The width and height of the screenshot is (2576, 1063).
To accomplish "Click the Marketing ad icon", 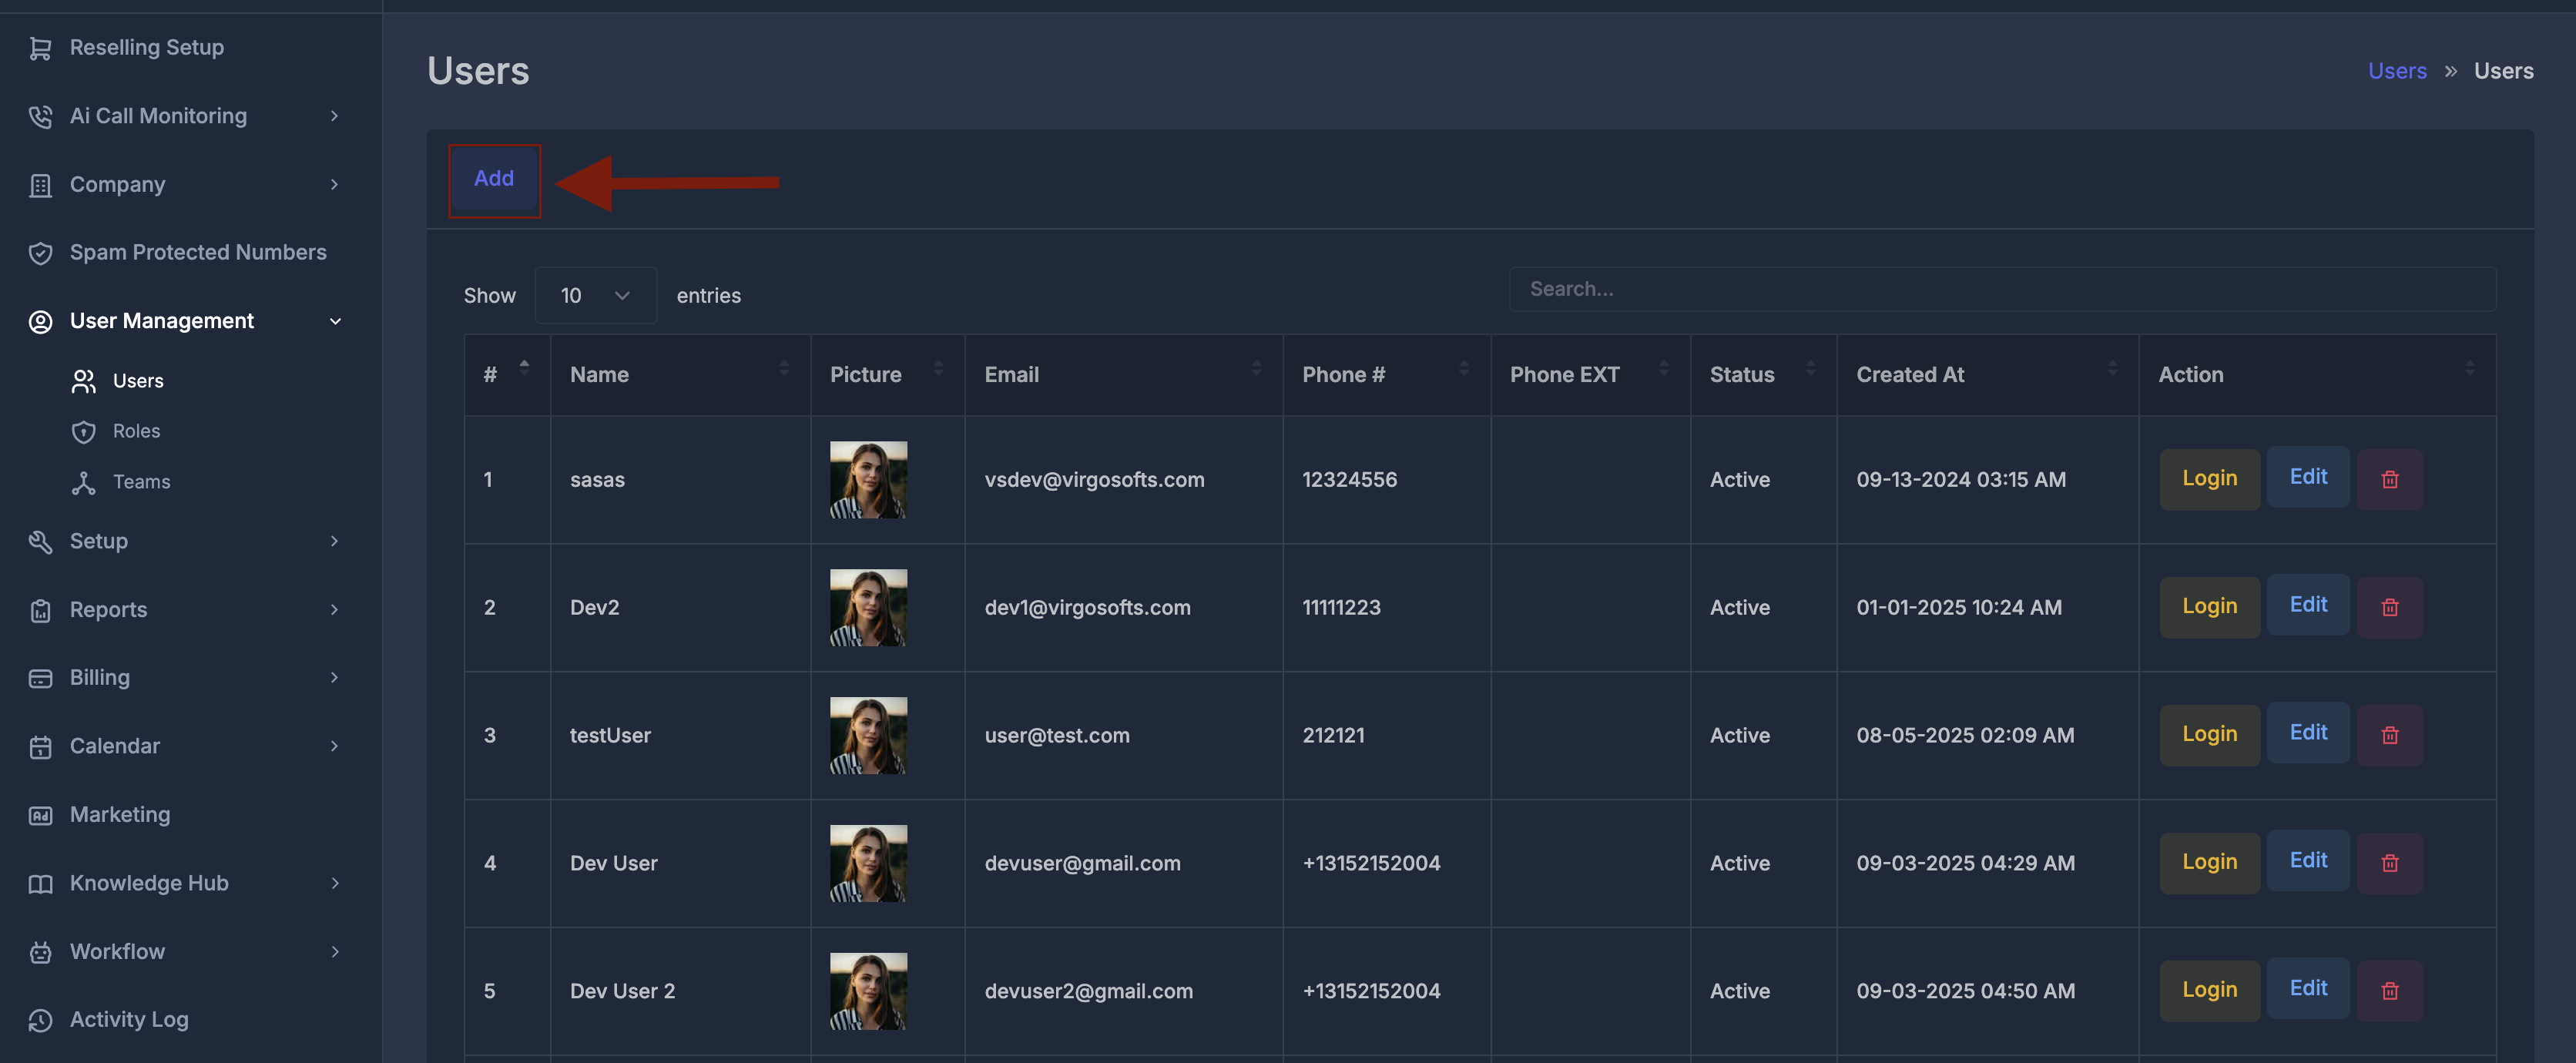I will point(40,815).
